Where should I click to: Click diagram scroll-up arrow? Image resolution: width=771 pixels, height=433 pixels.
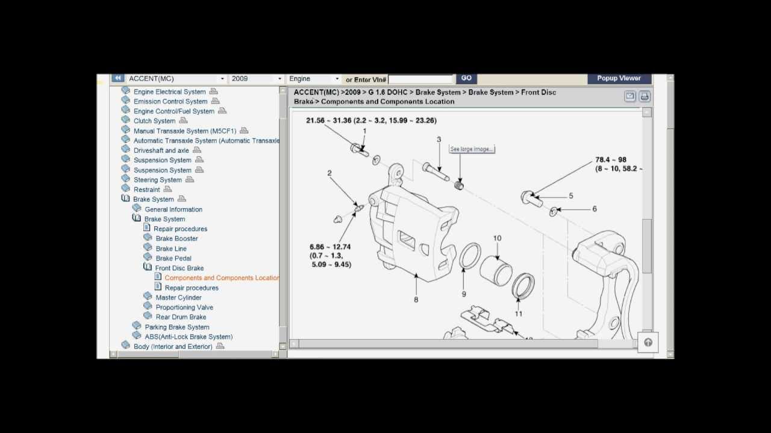pos(647,112)
